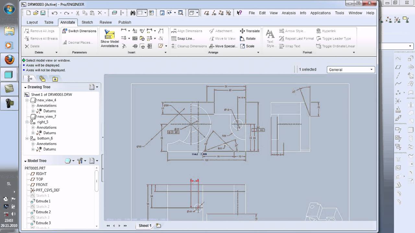Collapse the new_view_4 tree node

click(x=28, y=100)
